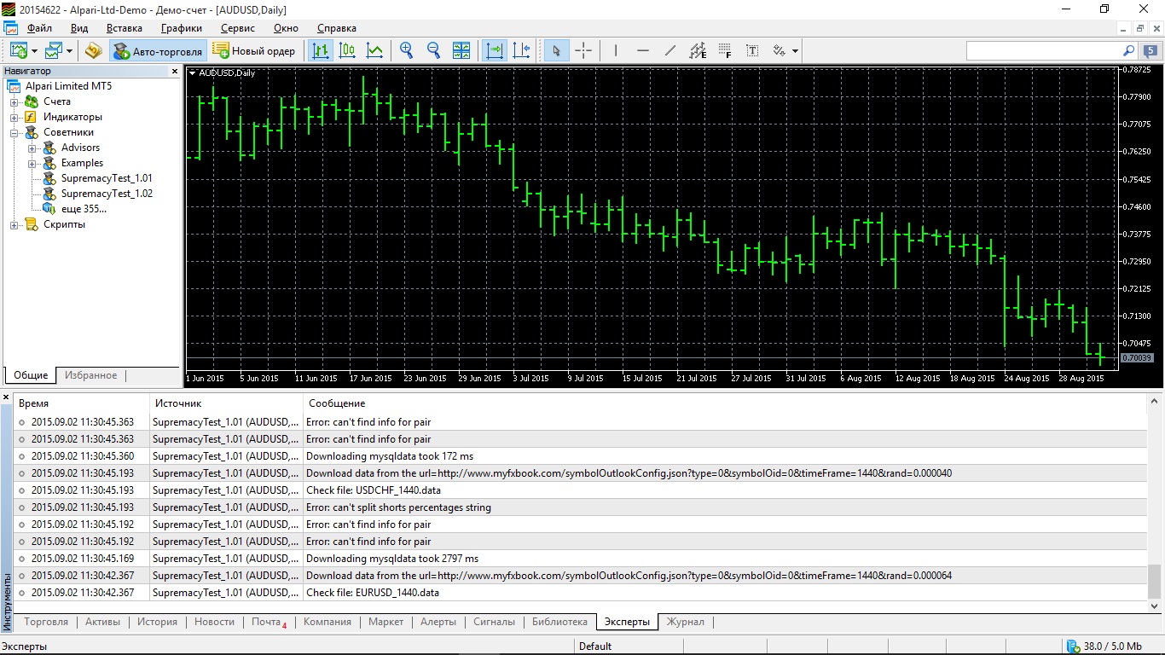Expand the Индикаторы tree node
This screenshot has width=1165, height=655.
(x=14, y=118)
